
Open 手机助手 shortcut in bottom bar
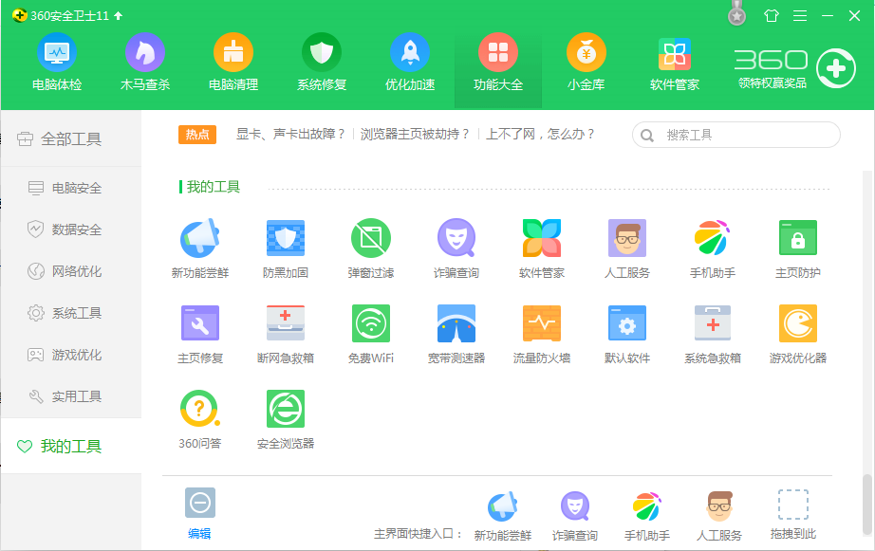point(647,517)
